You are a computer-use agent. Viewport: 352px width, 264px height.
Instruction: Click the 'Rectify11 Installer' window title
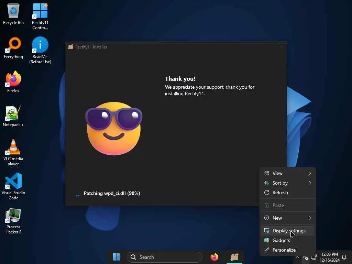[91, 47]
